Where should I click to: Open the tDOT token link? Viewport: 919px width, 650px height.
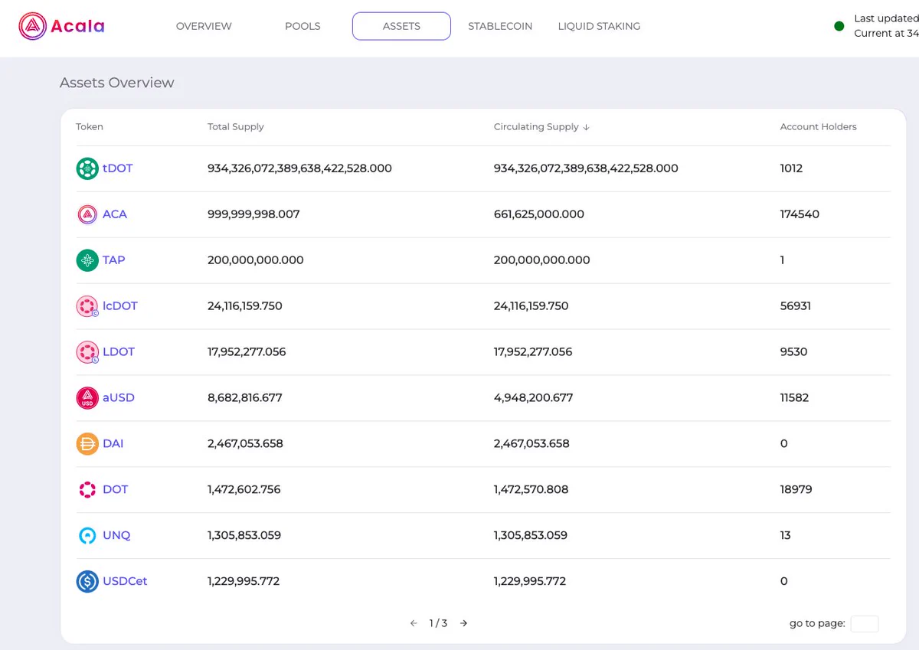point(118,168)
